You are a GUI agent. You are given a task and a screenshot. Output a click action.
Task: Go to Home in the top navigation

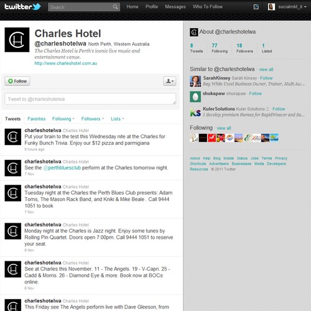(132, 7)
